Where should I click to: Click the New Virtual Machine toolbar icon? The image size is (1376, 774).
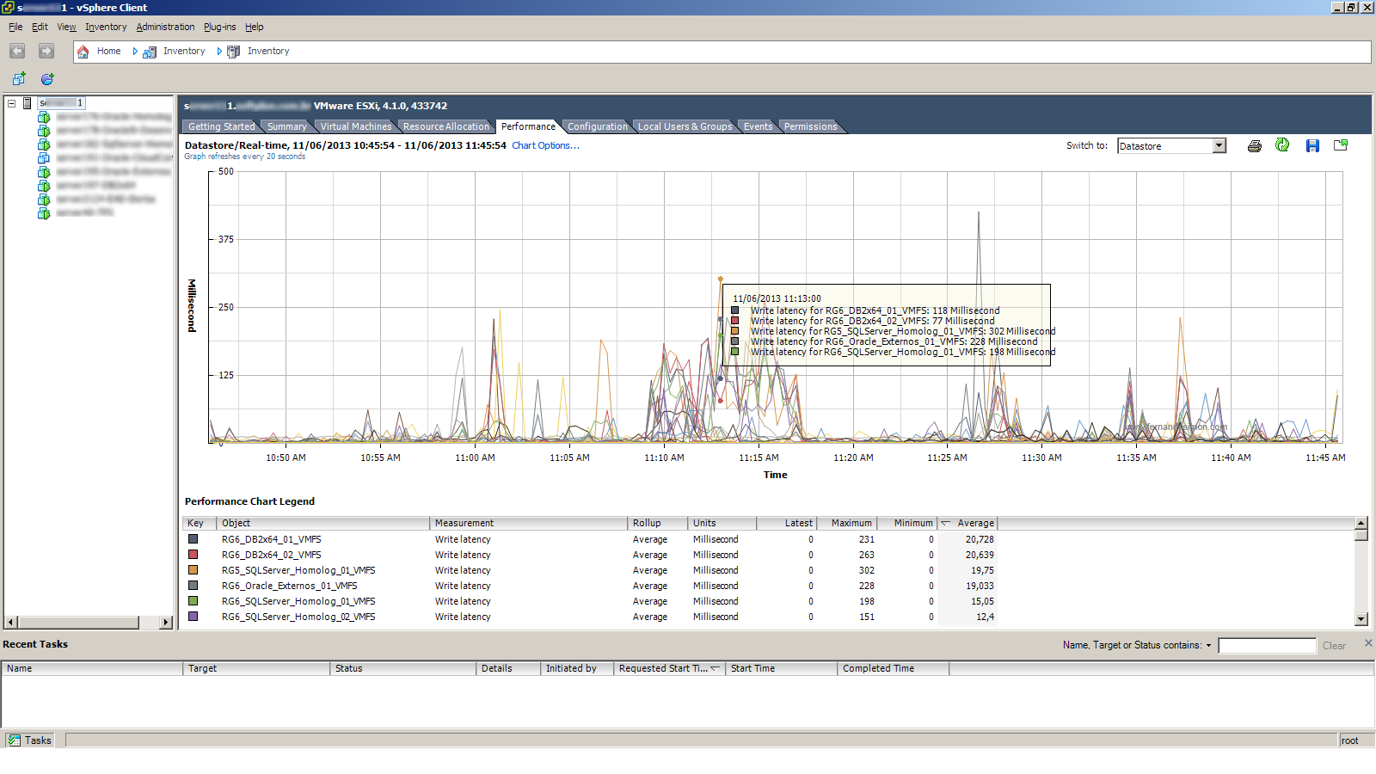point(19,79)
